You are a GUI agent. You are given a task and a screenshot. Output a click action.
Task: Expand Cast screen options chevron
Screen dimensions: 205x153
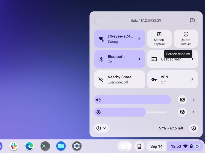tap(192, 59)
